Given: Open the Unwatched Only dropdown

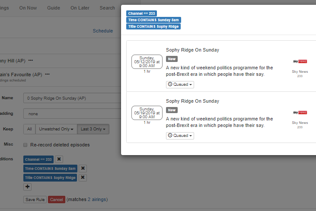Looking at the screenshot, I should 56,129.
